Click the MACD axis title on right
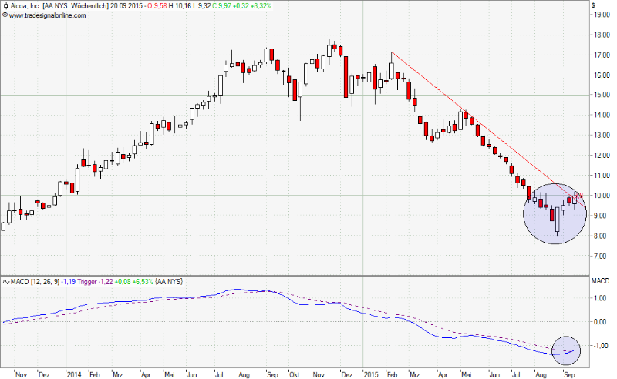 (601, 282)
